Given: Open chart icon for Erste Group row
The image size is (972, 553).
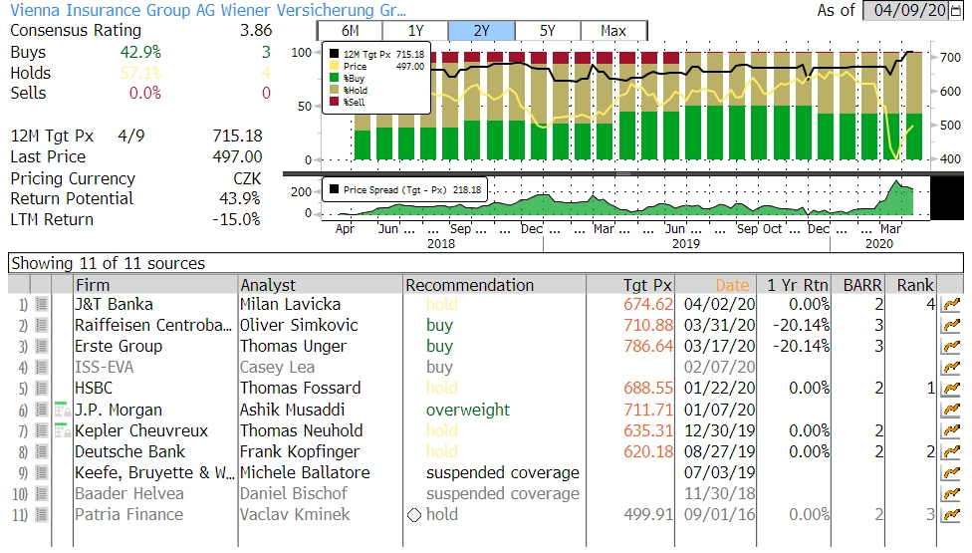Looking at the screenshot, I should click(x=950, y=347).
